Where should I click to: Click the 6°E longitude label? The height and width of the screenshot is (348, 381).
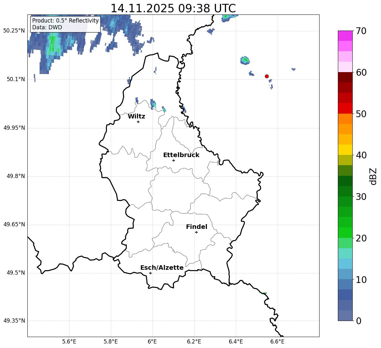click(x=152, y=342)
